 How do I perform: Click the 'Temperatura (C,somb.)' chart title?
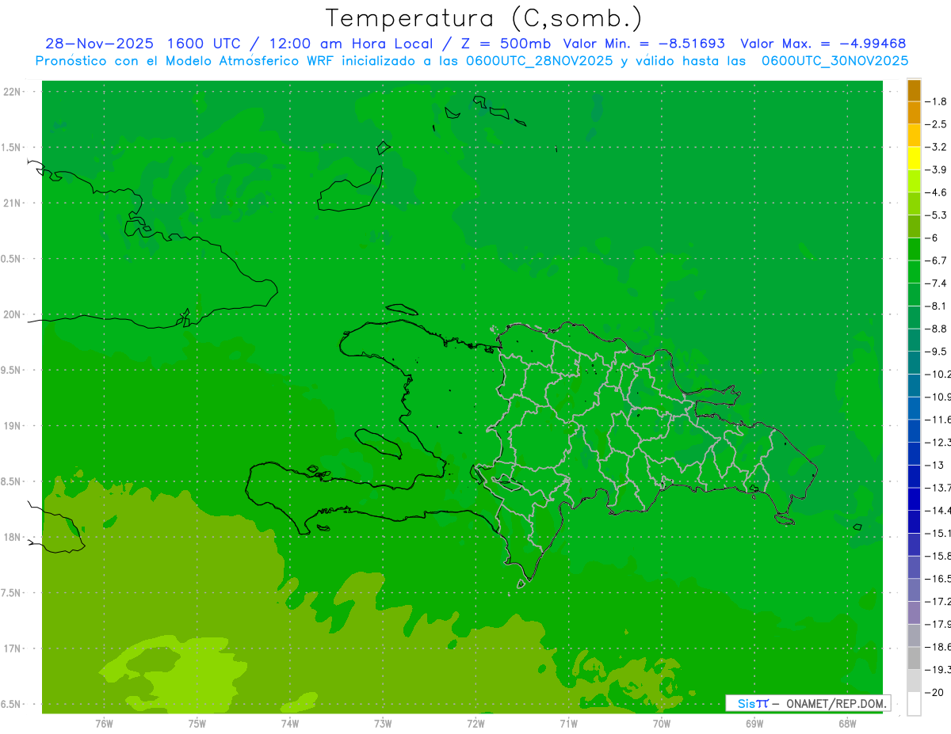[x=484, y=18]
